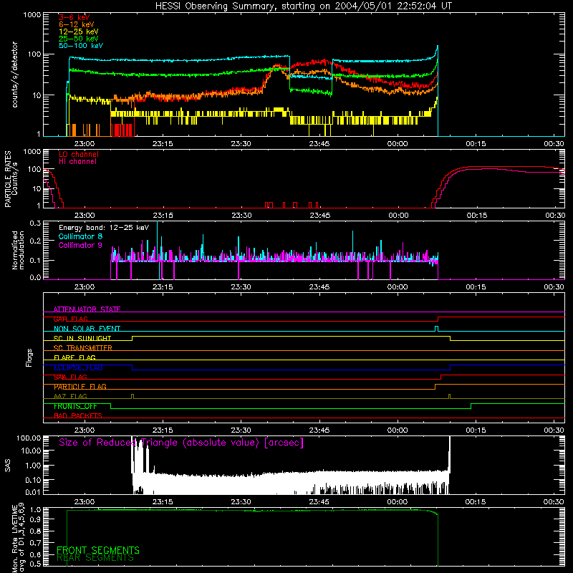
Task: Select the BAD_PACKETS flag label
Action: [x=78, y=415]
